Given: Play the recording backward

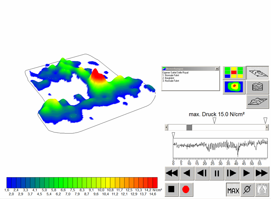Looking at the screenshot, I should pyautogui.click(x=187, y=173).
